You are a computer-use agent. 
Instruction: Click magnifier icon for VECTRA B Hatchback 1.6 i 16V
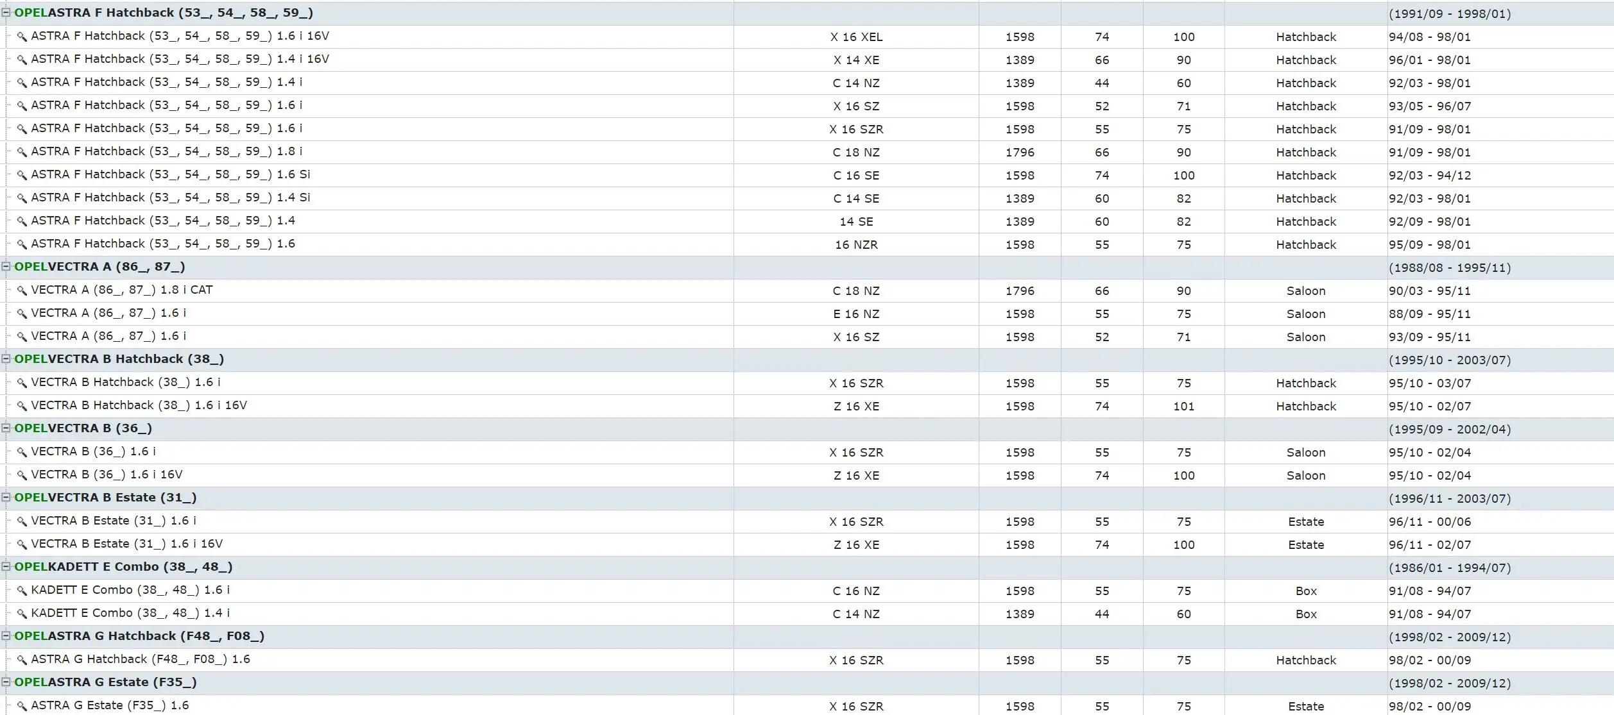point(22,406)
